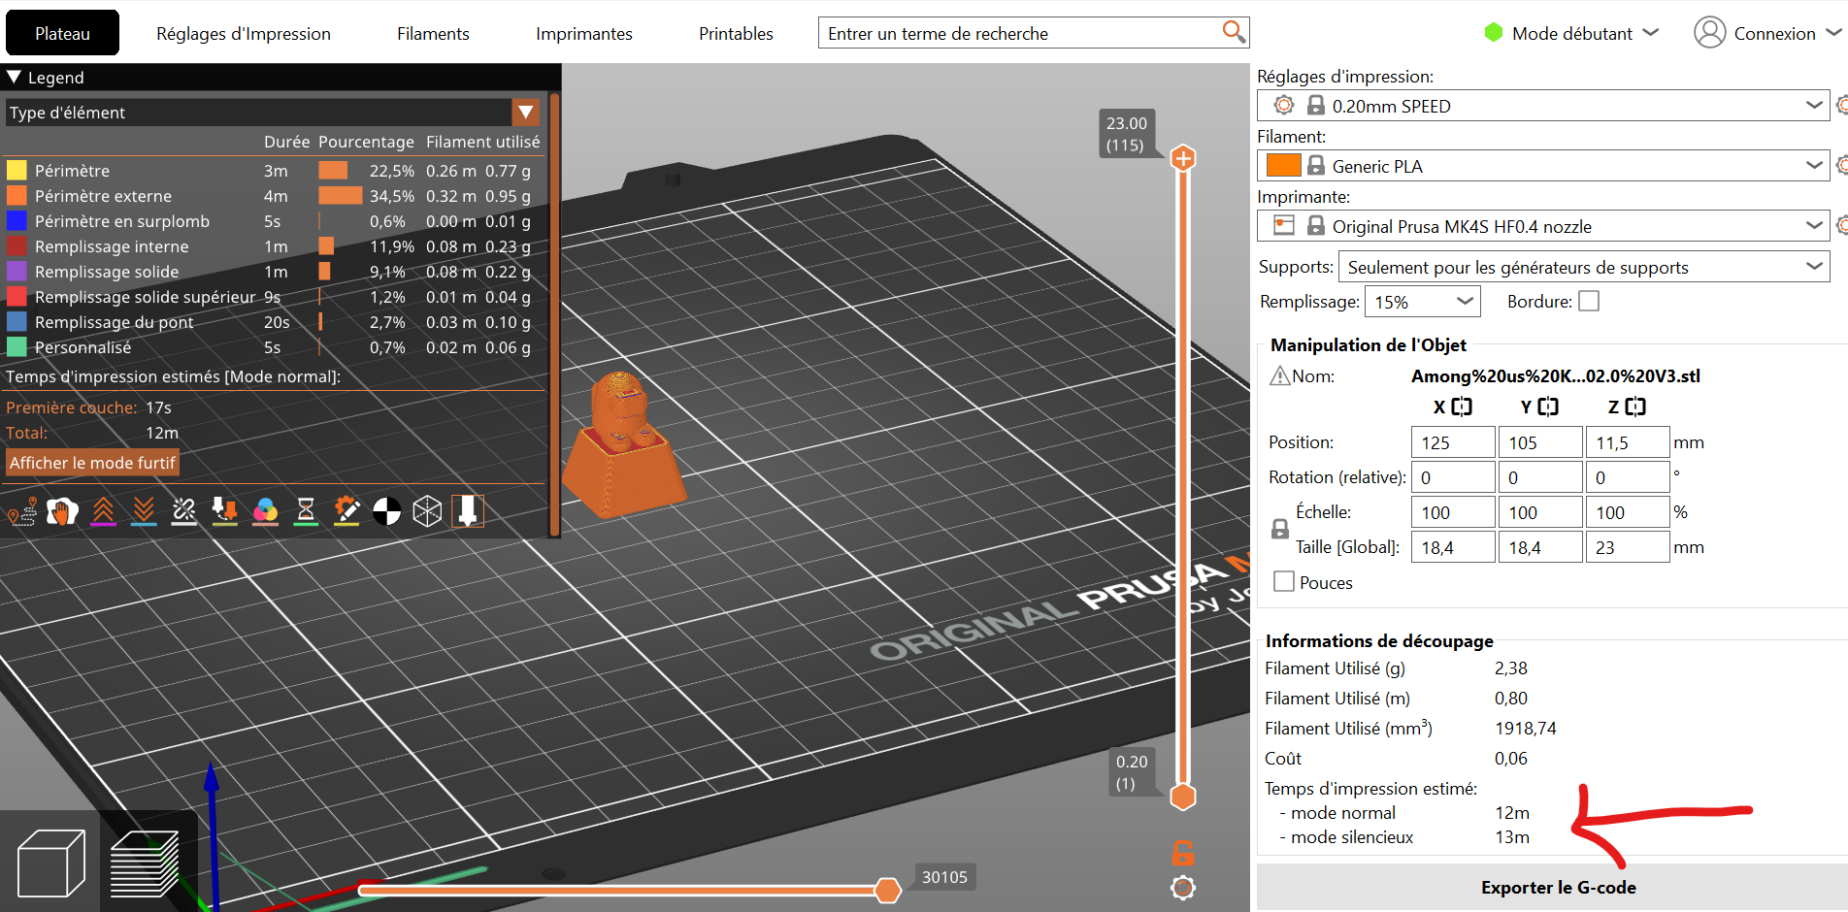1848x912 pixels.
Task: Toggle the Échelle proportion lock
Action: pyautogui.click(x=1280, y=530)
